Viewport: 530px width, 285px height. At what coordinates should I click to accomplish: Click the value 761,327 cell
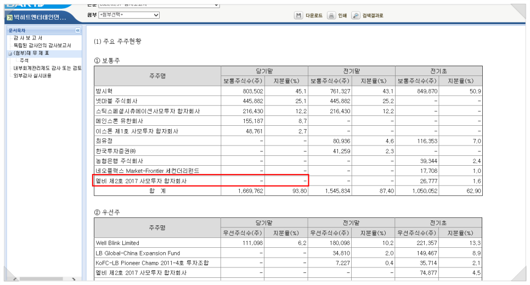pyautogui.click(x=330, y=91)
